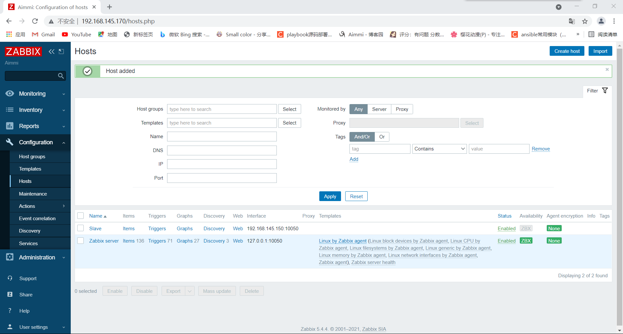Bookmark this page with the star icon
The height and width of the screenshot is (334, 623).
[585, 21]
